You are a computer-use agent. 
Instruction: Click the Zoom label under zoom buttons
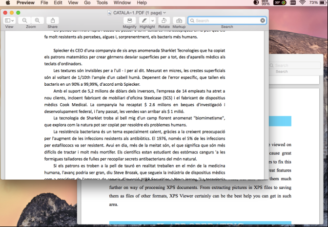31,27
